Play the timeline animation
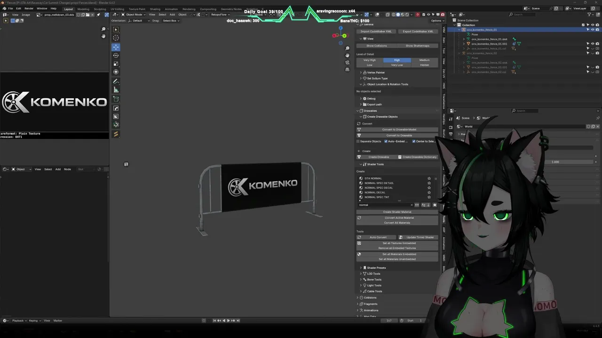This screenshot has height=338, width=602. coord(228,321)
